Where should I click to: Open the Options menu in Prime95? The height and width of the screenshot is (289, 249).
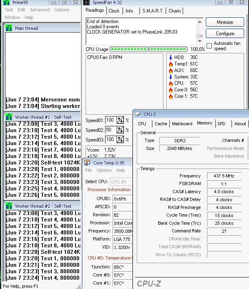click(x=62, y=10)
